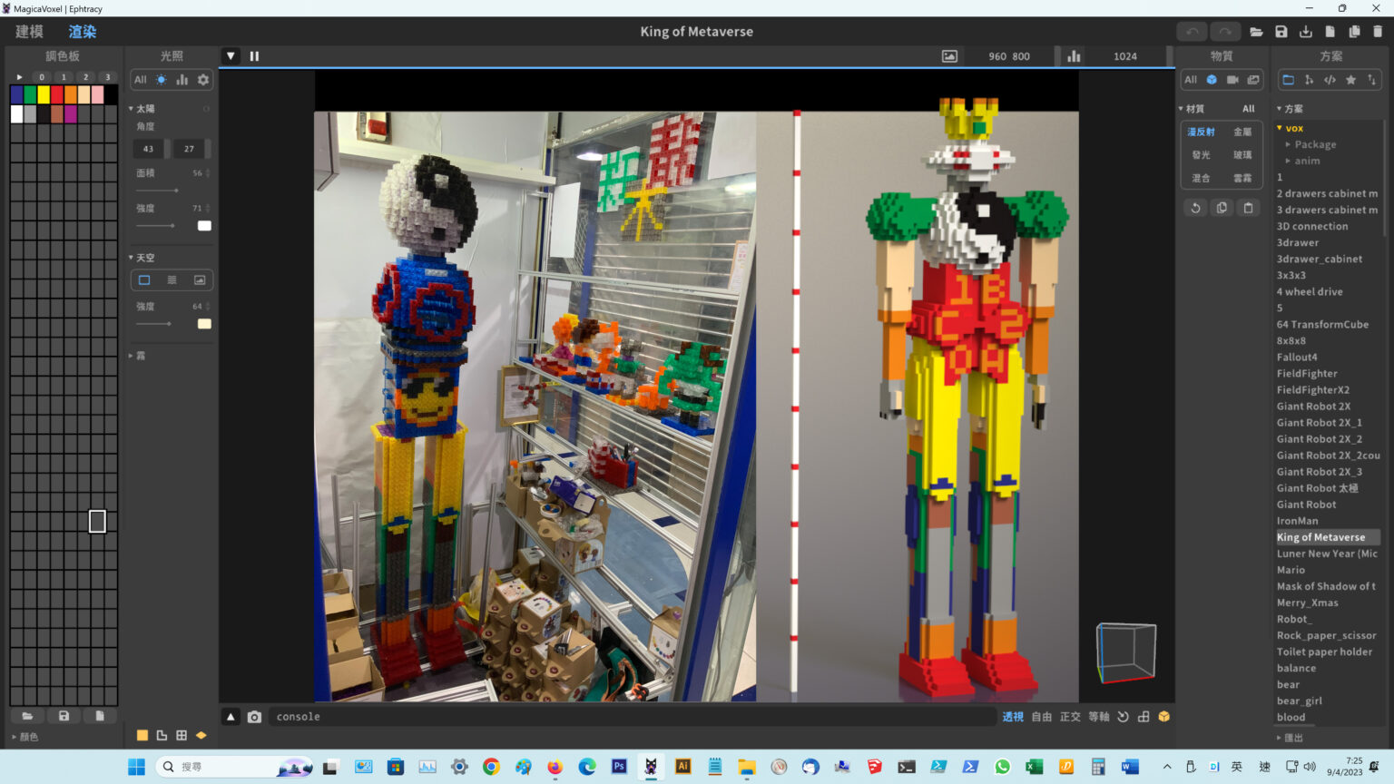
Task: Open the branch tree icon in the 方案 panel
Action: coord(1309,80)
